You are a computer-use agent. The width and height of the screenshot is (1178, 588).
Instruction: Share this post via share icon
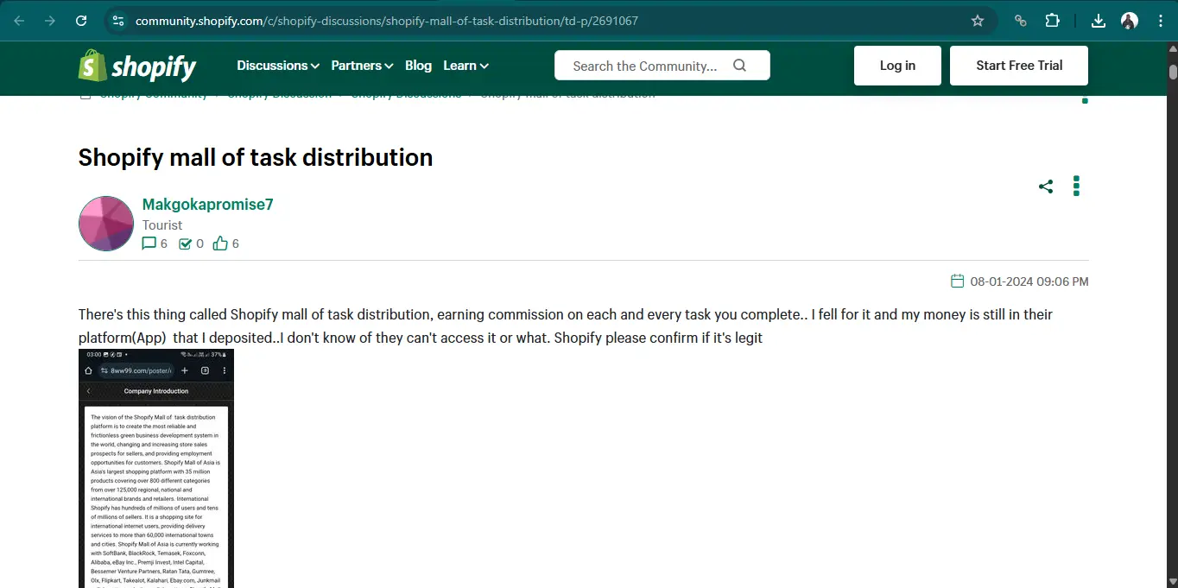pyautogui.click(x=1046, y=186)
